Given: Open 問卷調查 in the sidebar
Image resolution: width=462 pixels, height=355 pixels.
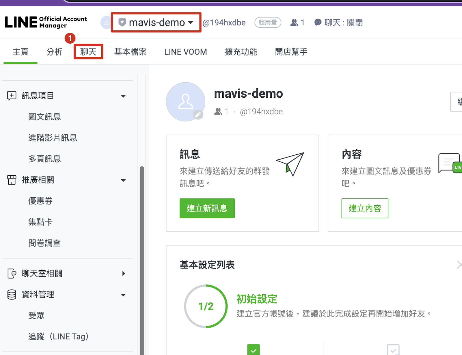Looking at the screenshot, I should (x=44, y=243).
